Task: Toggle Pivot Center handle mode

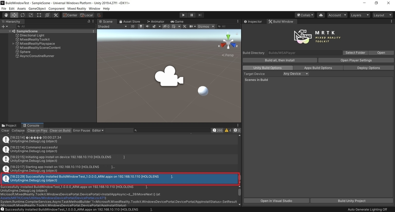Action: point(70,15)
